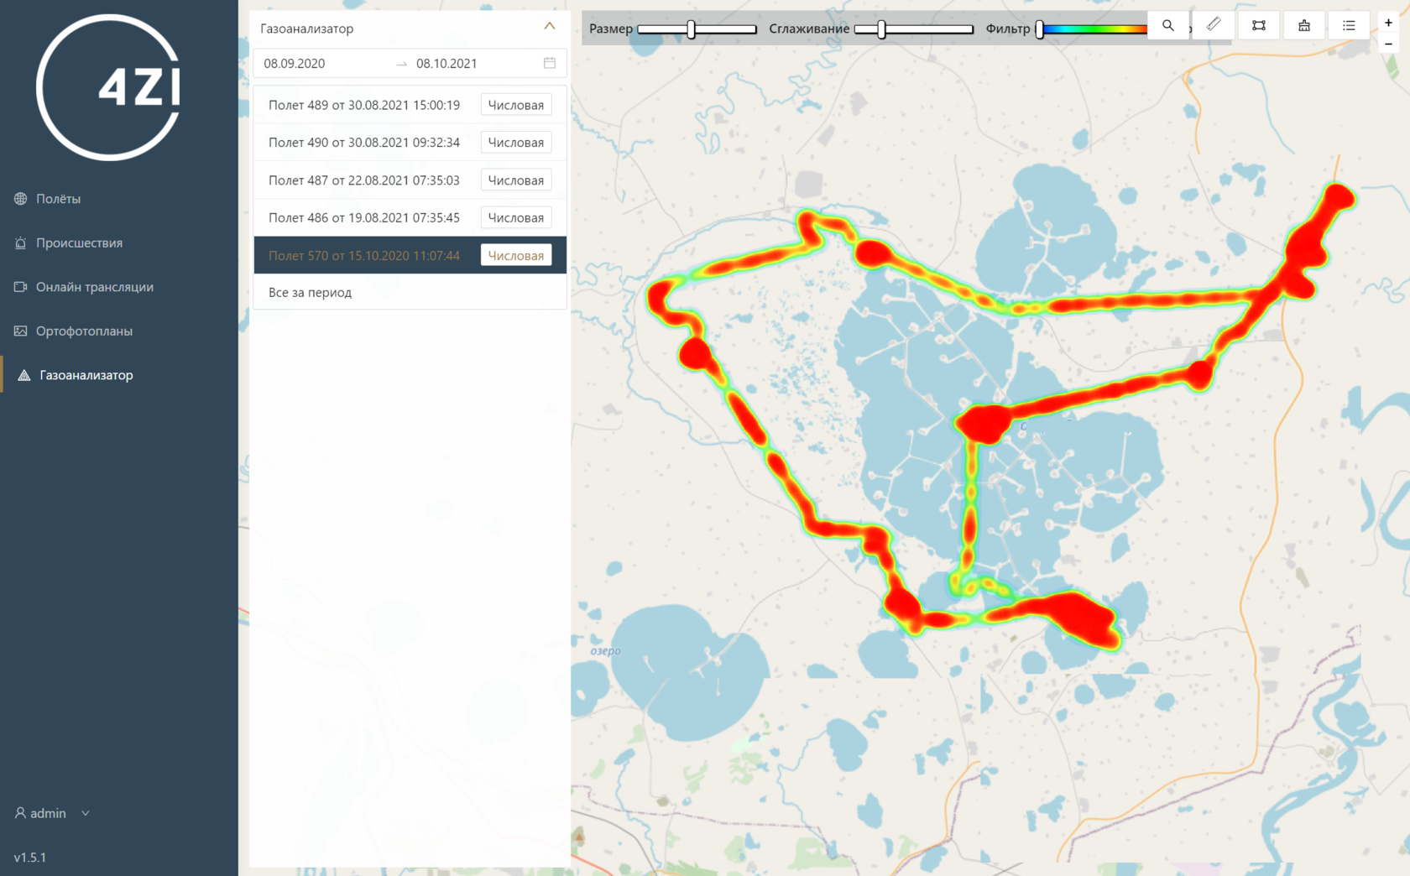Screen dimensions: 1410x876
Task: Toggle Числовая for flight 487
Action: (x=515, y=180)
